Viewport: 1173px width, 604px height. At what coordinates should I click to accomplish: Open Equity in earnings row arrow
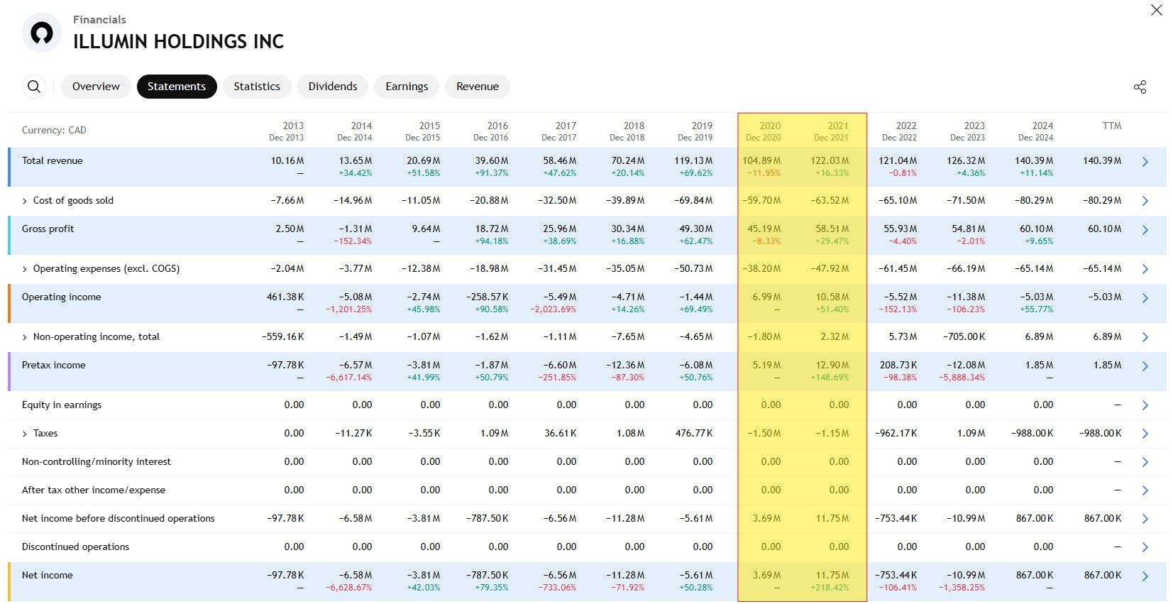point(1145,405)
